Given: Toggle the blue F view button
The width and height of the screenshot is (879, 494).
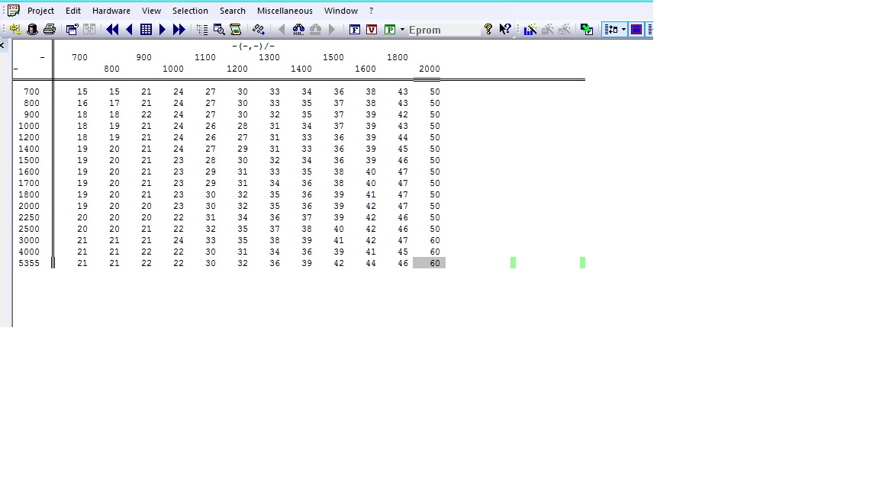Looking at the screenshot, I should pyautogui.click(x=354, y=30).
